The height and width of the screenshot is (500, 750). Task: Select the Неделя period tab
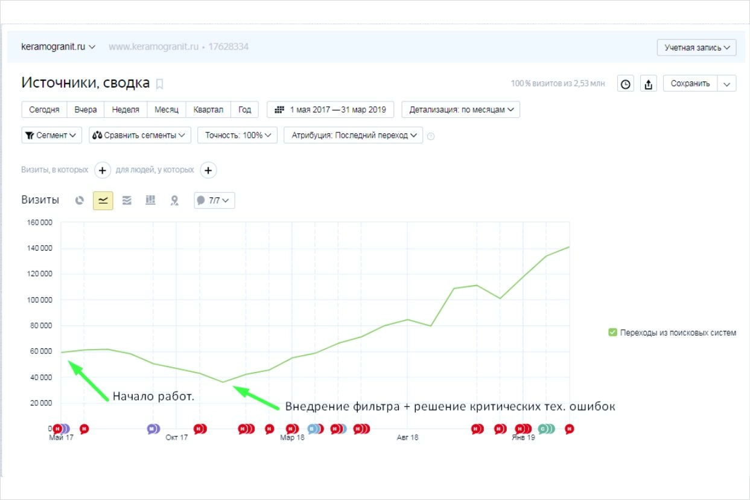(126, 110)
